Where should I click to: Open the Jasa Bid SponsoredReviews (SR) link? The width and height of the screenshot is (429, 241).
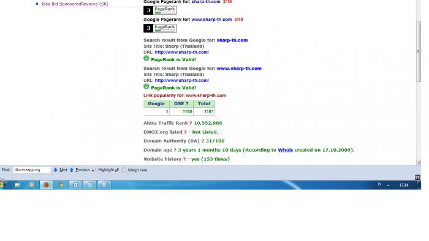(x=75, y=4)
